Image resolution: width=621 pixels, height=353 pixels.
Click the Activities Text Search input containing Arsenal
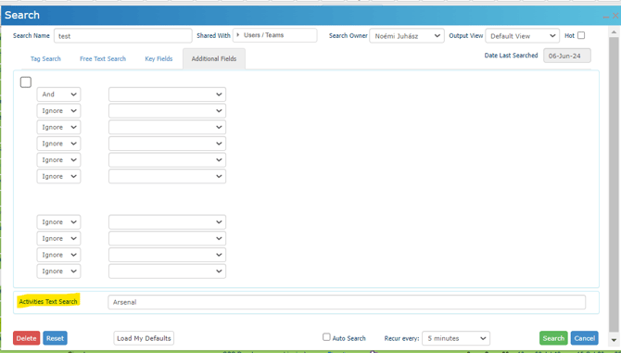pos(347,302)
